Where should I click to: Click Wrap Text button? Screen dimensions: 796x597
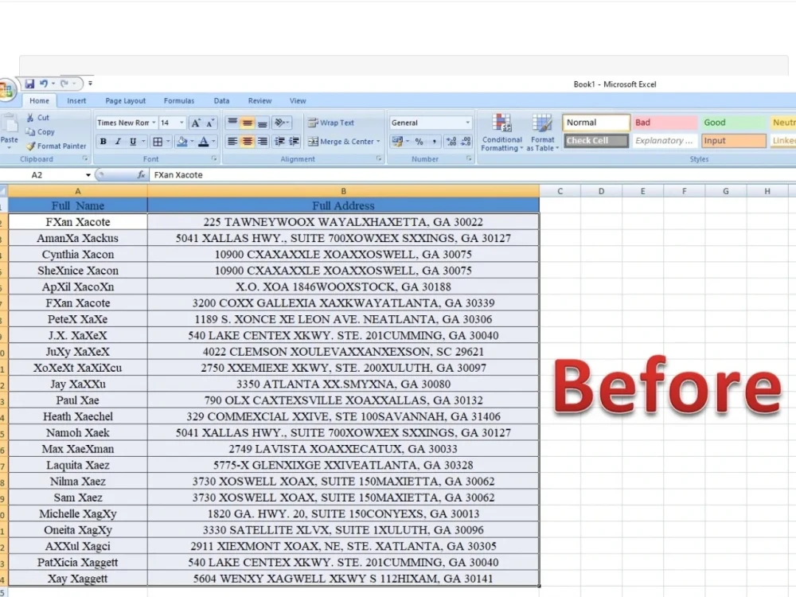[x=331, y=123]
